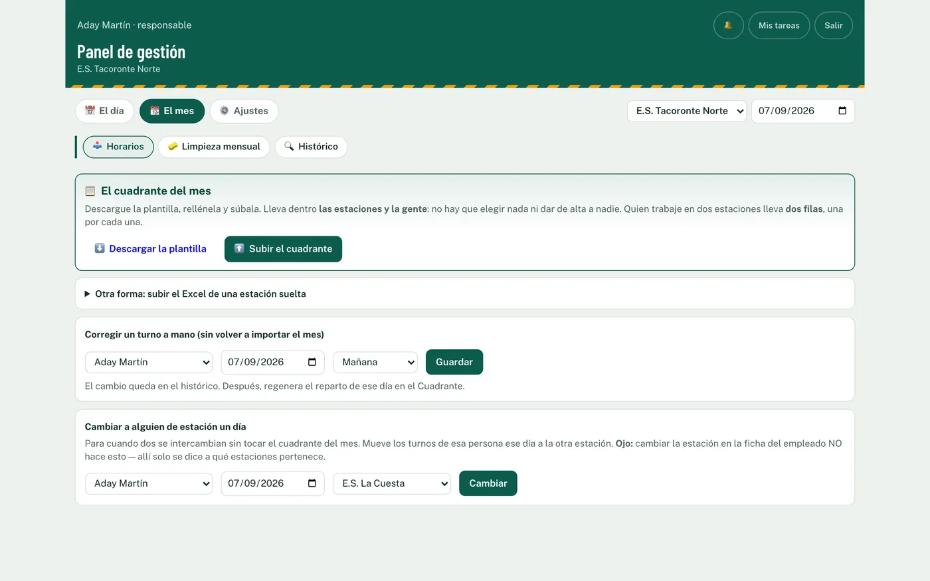Click 'Aday Martín · responsable' user label

tap(134, 25)
